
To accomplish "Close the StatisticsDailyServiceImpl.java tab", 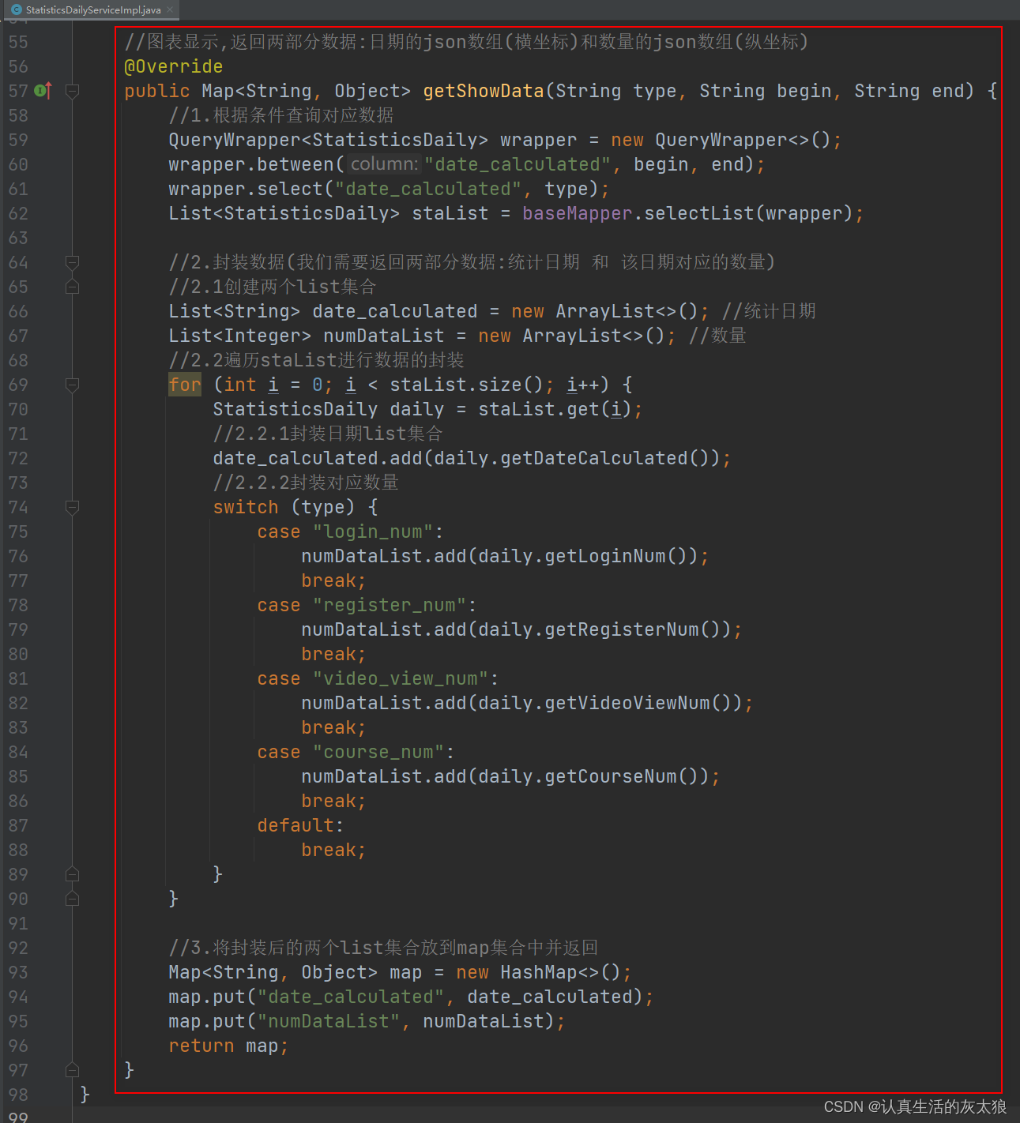I will (x=170, y=10).
